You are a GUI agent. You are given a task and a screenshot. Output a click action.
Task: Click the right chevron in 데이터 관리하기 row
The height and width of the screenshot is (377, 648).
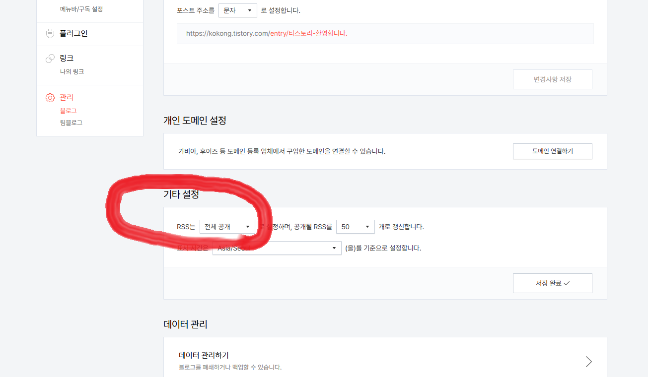tap(589, 361)
